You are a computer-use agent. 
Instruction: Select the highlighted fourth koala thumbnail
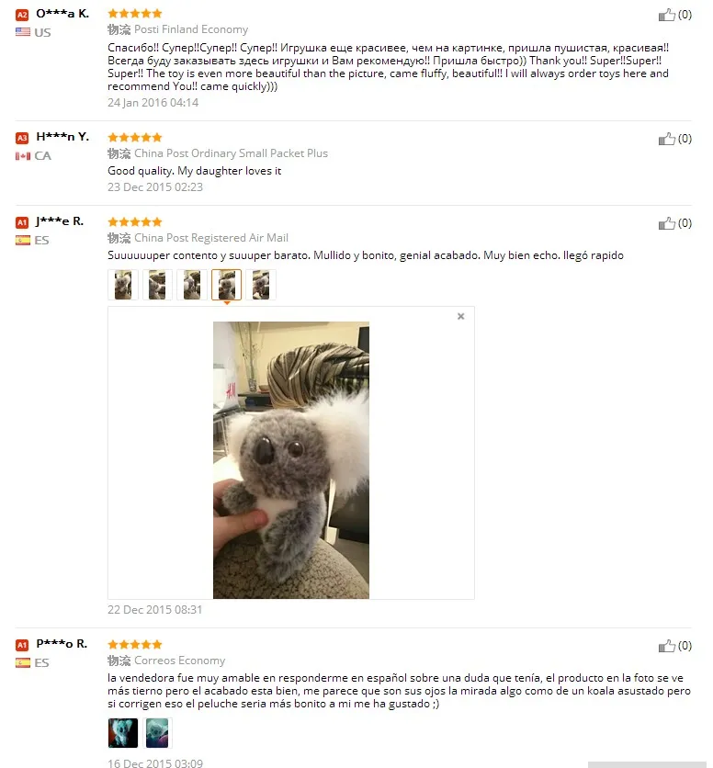coord(226,285)
